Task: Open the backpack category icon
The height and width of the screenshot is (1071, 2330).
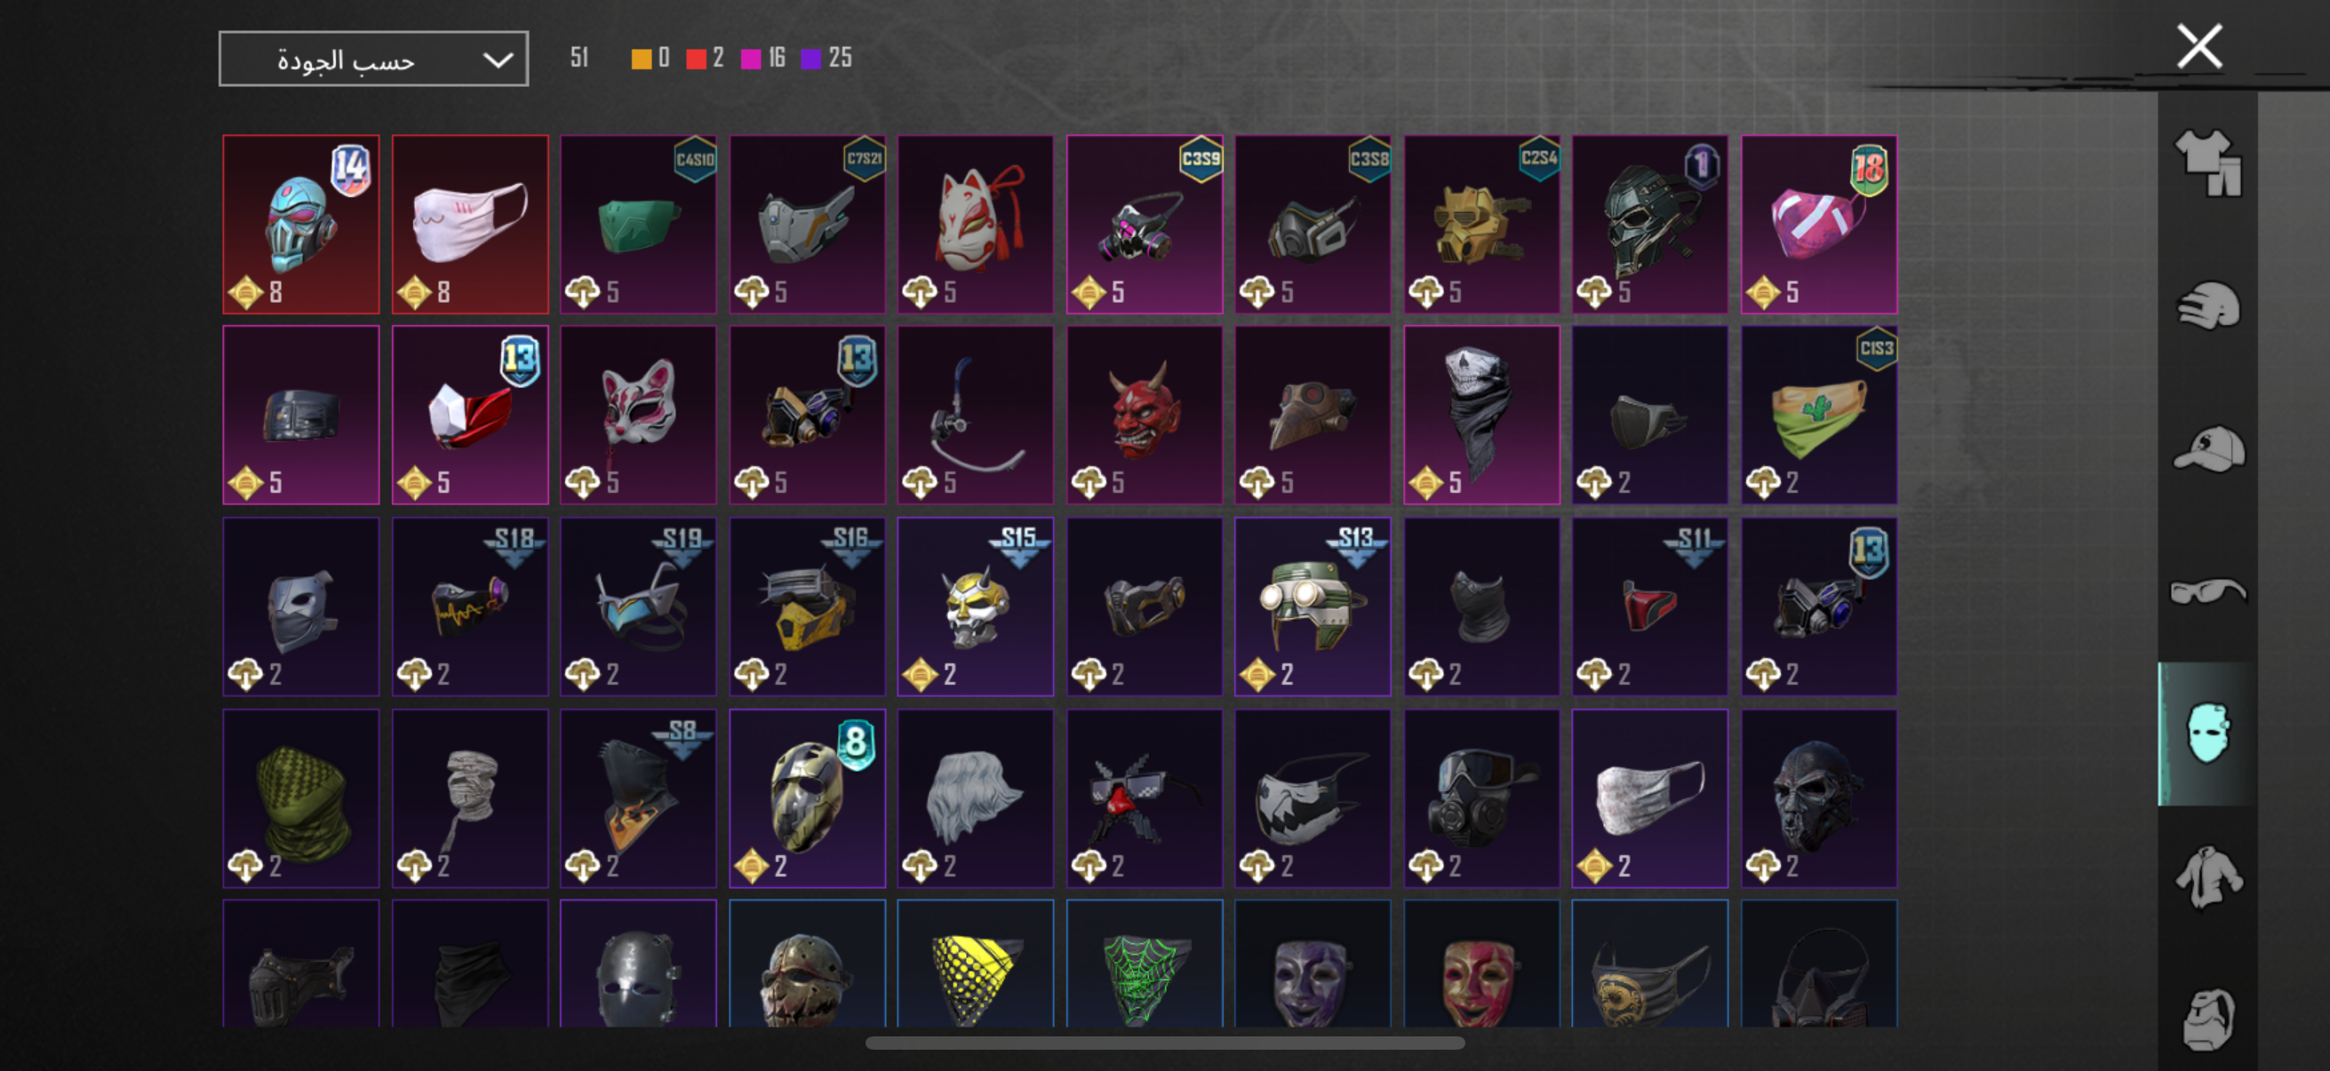Action: tap(2208, 1019)
